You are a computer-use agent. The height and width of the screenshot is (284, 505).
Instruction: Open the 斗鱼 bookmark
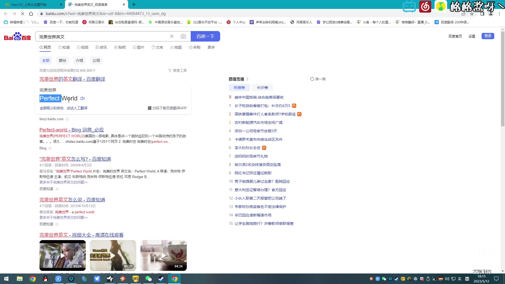pos(374,22)
